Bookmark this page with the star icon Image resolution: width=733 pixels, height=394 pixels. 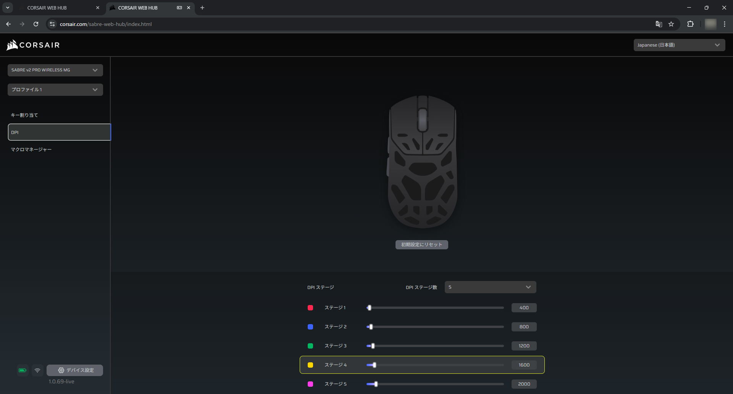pyautogui.click(x=671, y=24)
